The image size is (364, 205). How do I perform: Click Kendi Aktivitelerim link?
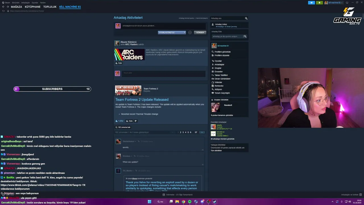point(202,18)
